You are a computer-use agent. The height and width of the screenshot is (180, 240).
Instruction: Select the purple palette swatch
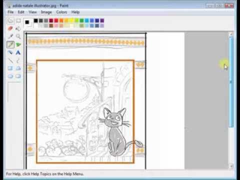102,20
